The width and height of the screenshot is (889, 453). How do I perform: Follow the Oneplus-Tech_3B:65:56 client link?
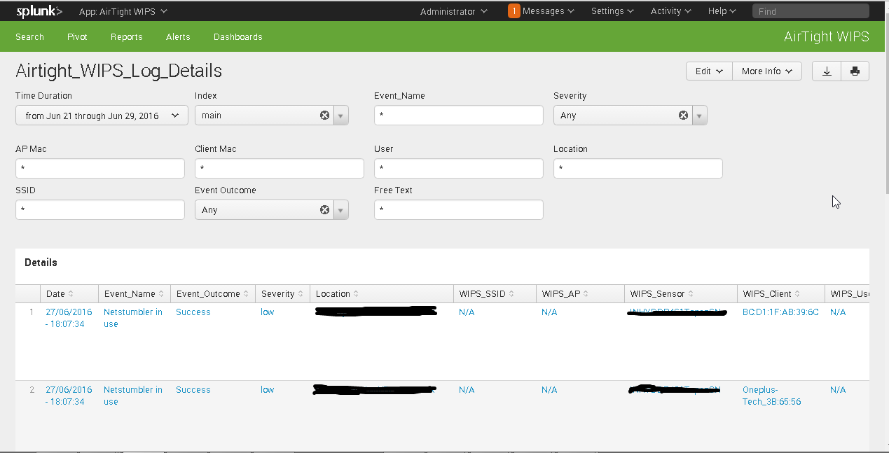point(771,396)
